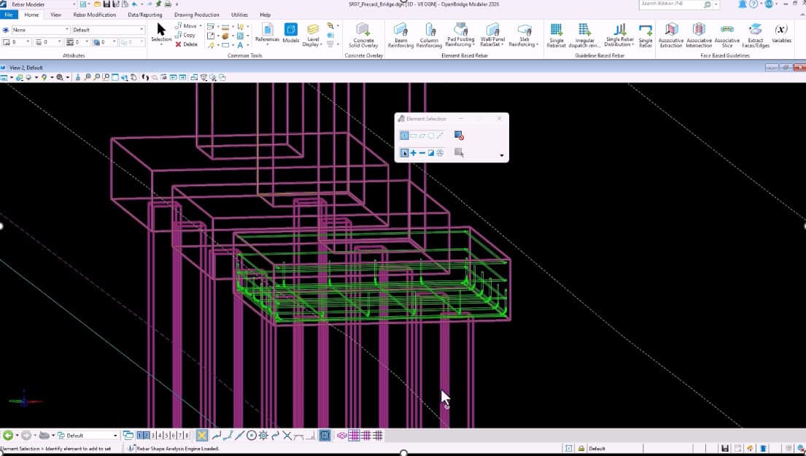Click Zoom In icon in view toolbar
The width and height of the screenshot is (806, 456).
point(88,77)
